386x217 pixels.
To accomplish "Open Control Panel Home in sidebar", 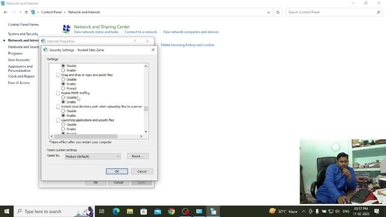I will pyautogui.click(x=24, y=25).
